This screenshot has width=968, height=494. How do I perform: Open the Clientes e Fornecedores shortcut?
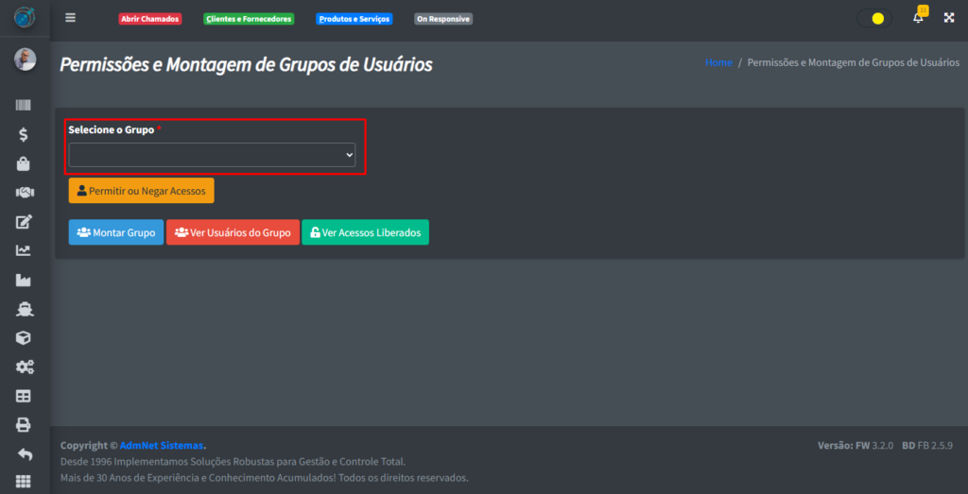[249, 19]
